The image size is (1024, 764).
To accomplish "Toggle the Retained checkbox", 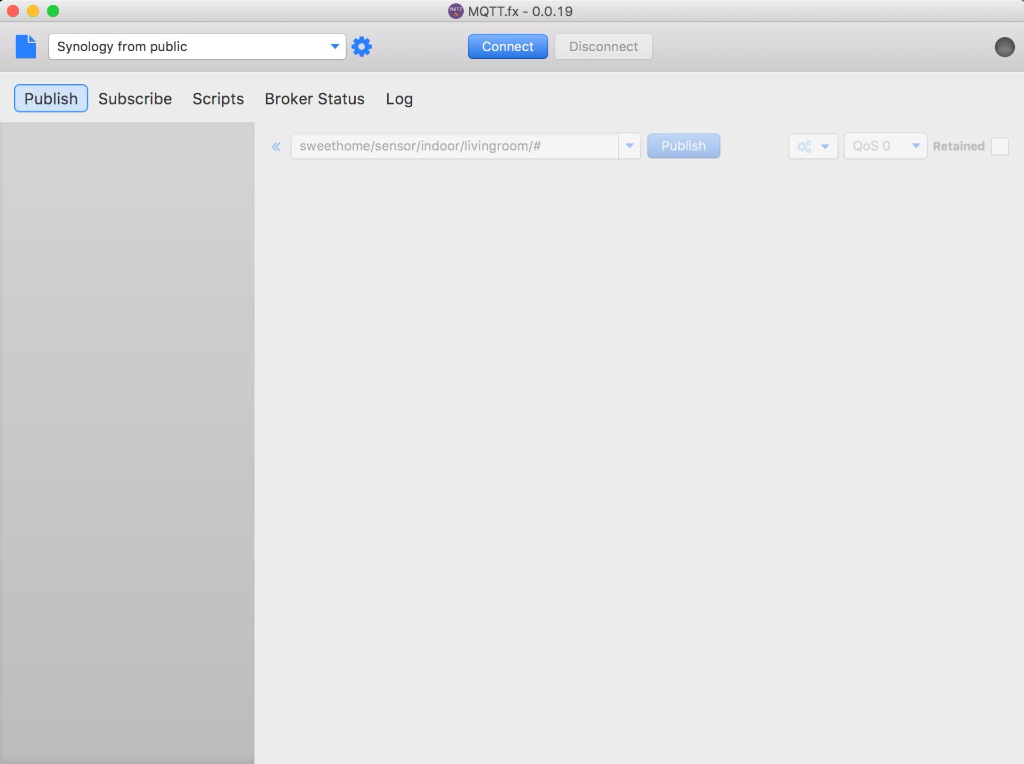I will click(x=999, y=146).
